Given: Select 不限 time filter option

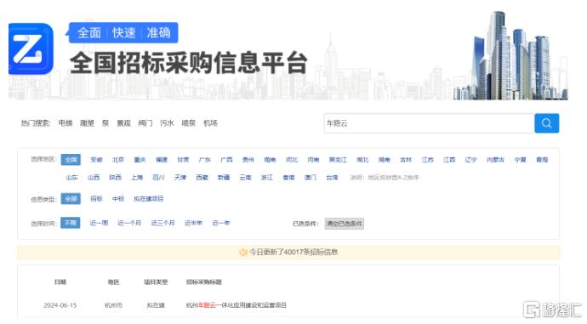Looking at the screenshot, I should pos(71,223).
